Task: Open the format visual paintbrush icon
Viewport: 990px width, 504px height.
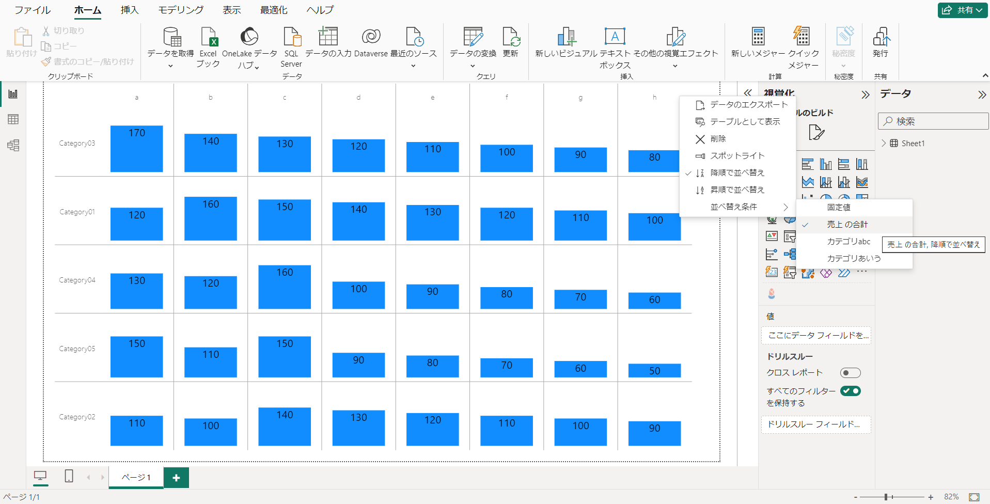Action: click(x=816, y=132)
